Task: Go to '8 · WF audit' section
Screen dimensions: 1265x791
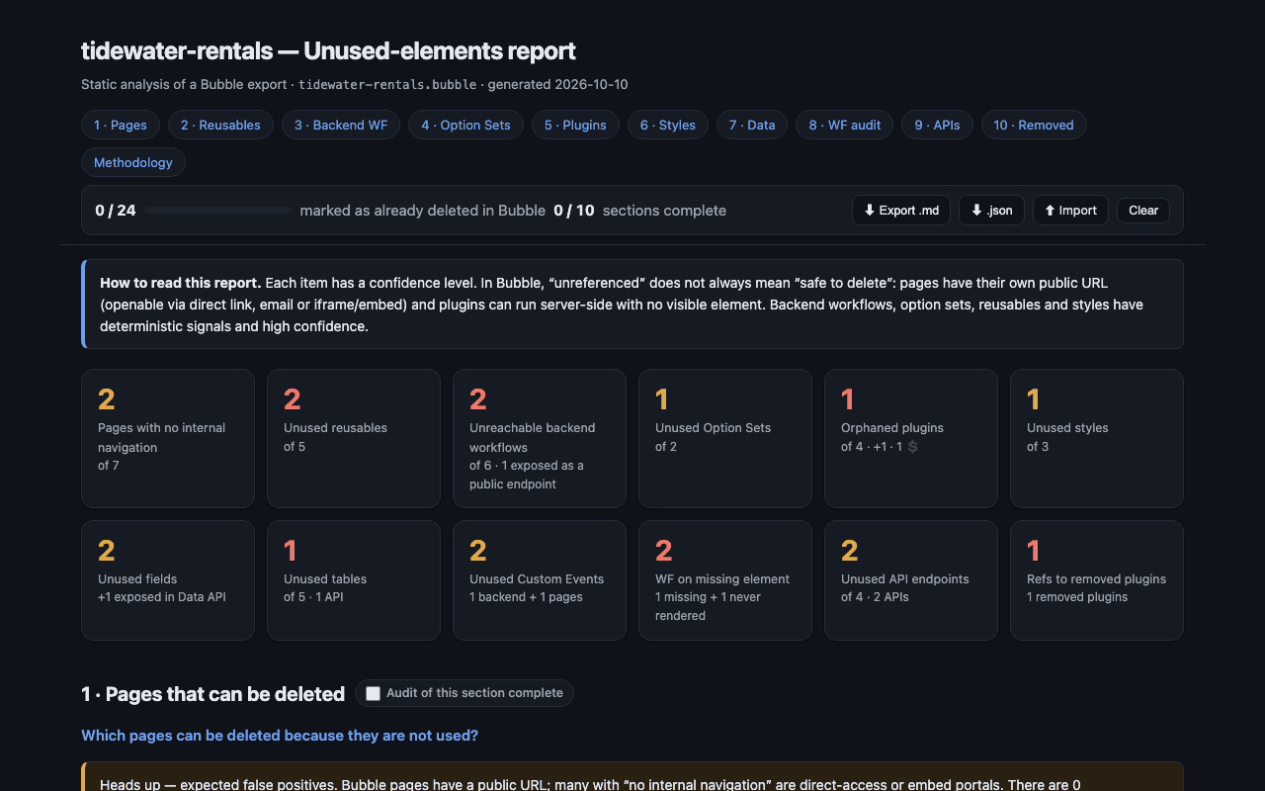Action: pos(845,125)
